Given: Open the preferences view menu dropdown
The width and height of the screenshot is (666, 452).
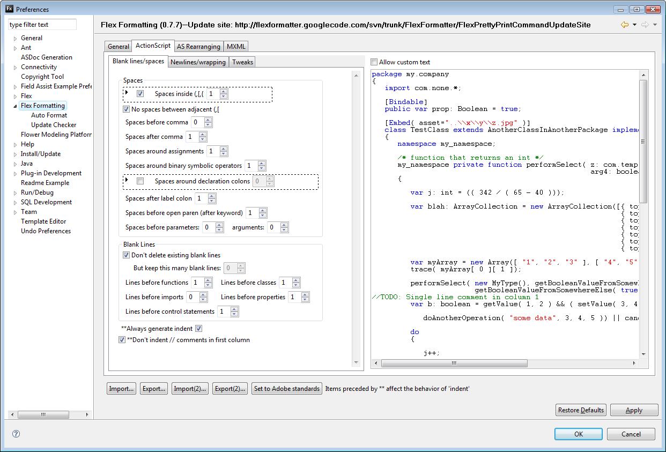Looking at the screenshot, I should (x=655, y=25).
